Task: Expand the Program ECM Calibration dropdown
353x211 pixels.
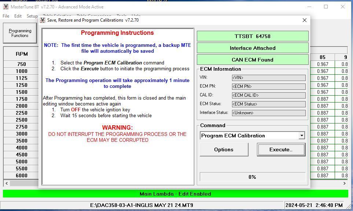Action: tap(301, 136)
